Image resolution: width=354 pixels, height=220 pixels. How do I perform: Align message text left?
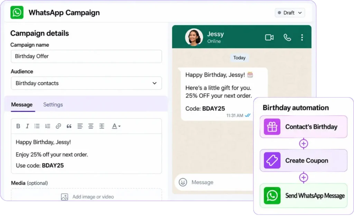click(80, 126)
